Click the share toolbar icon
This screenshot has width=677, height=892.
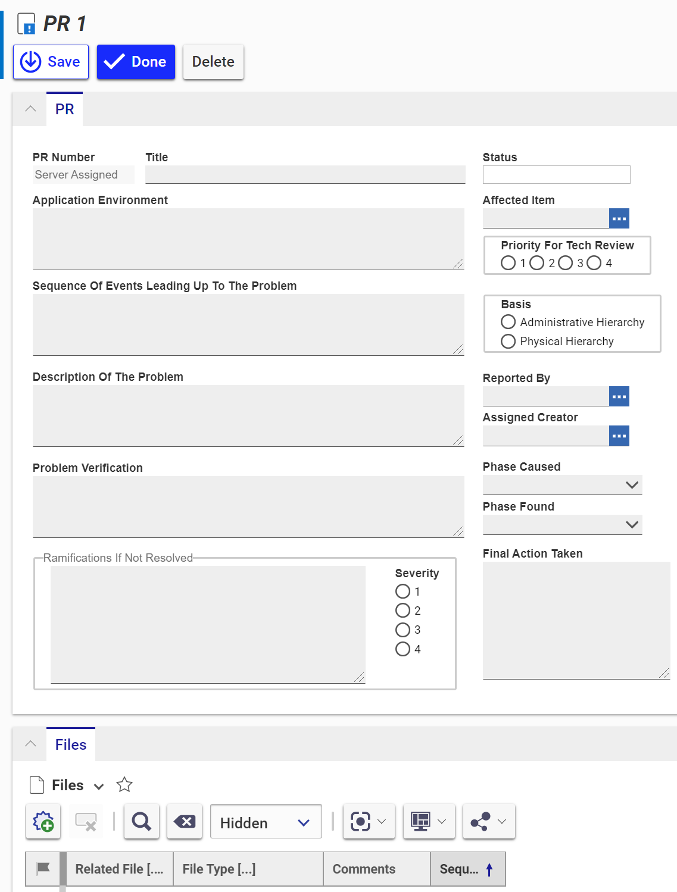(481, 822)
